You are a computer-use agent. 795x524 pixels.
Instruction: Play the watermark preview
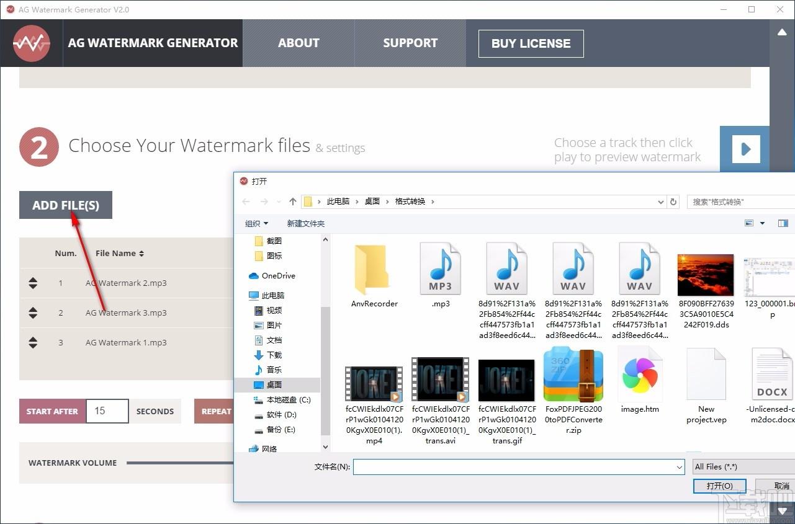(746, 149)
